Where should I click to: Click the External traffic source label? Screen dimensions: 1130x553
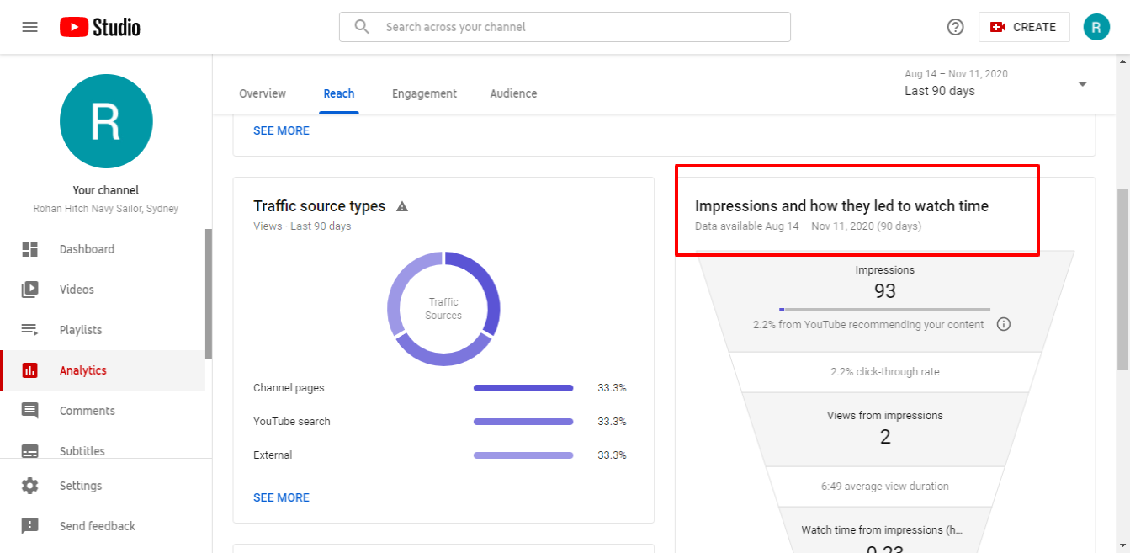[273, 455]
